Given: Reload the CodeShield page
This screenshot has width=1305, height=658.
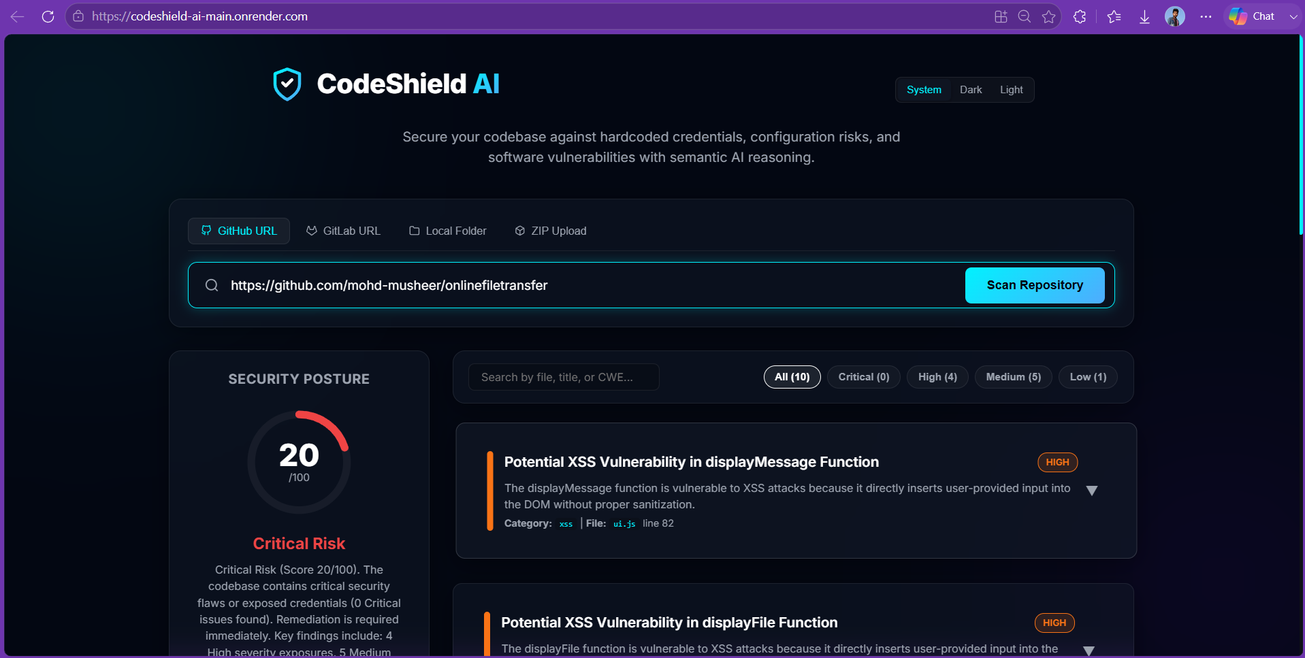Looking at the screenshot, I should (x=48, y=16).
